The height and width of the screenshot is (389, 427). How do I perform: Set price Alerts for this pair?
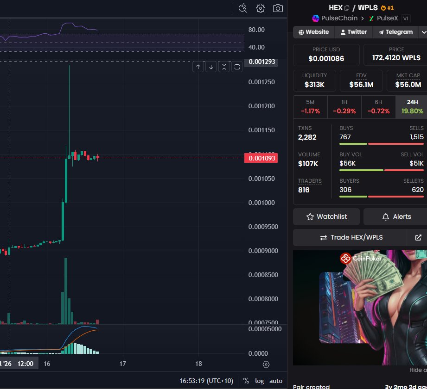tap(396, 216)
